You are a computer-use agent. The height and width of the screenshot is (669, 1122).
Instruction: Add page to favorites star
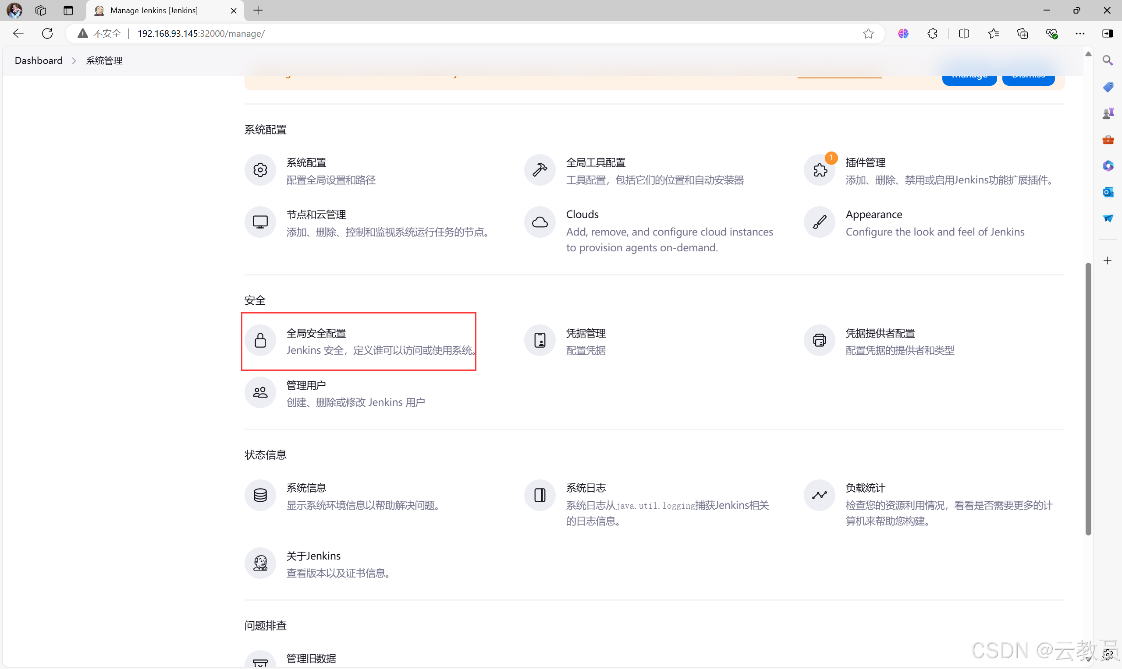[868, 33]
